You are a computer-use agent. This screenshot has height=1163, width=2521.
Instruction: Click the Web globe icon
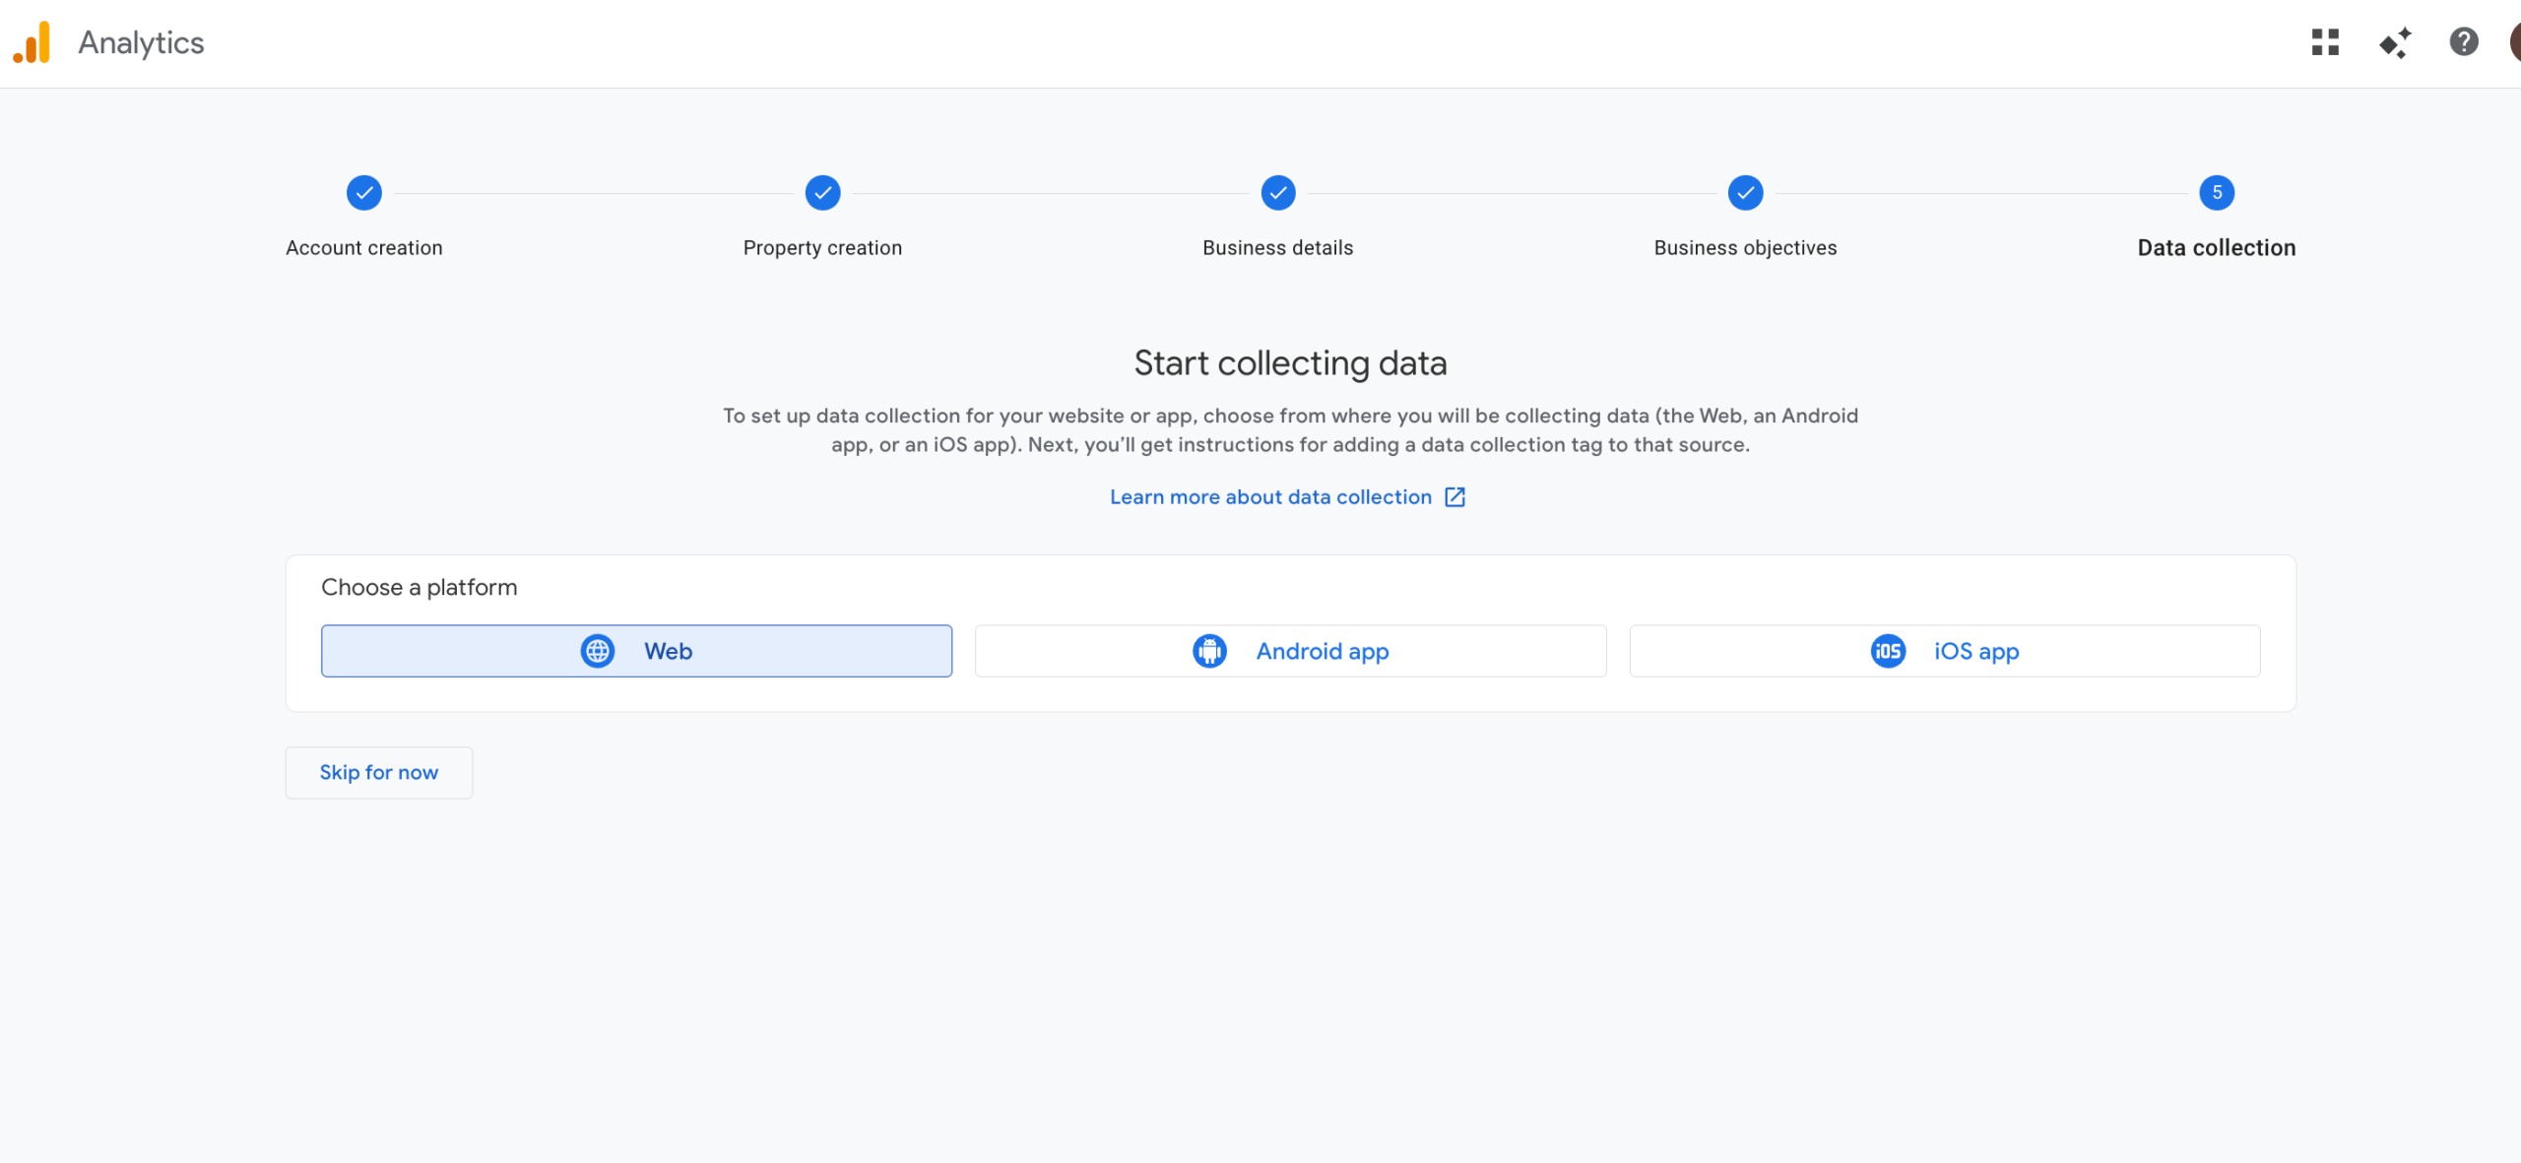[598, 651]
